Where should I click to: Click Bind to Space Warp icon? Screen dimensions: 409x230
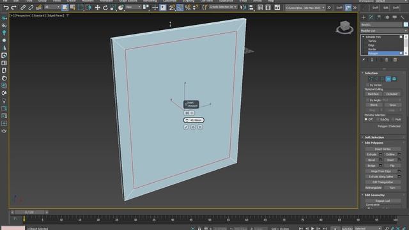(38, 8)
